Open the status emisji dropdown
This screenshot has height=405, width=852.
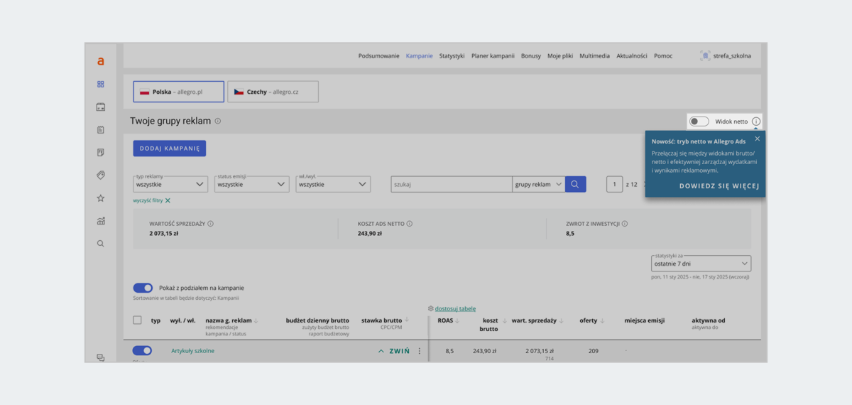coord(252,184)
